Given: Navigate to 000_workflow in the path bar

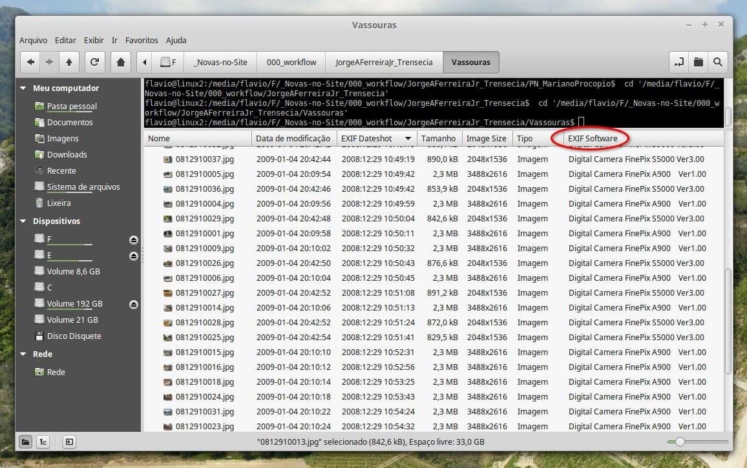Looking at the screenshot, I should (x=291, y=63).
